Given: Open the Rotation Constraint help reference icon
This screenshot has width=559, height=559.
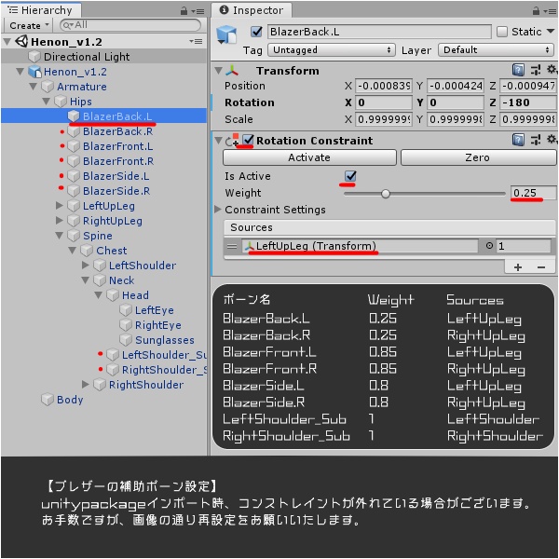Looking at the screenshot, I should tap(518, 140).
